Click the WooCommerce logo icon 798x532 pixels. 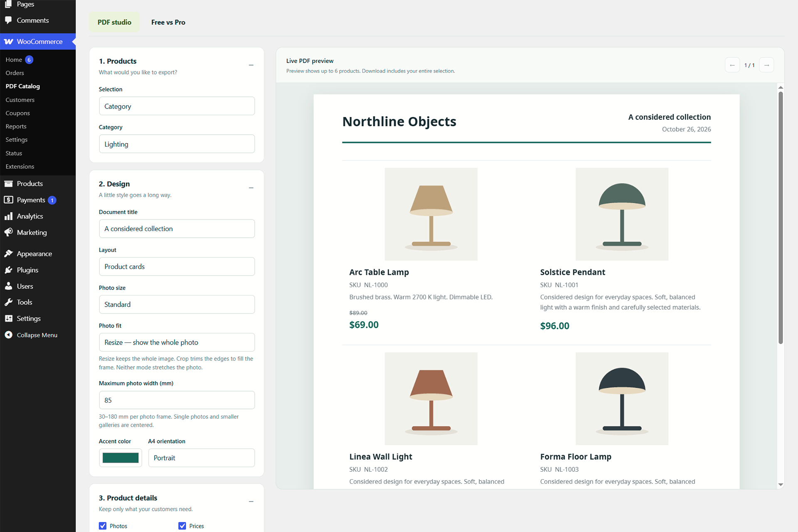coord(8,42)
